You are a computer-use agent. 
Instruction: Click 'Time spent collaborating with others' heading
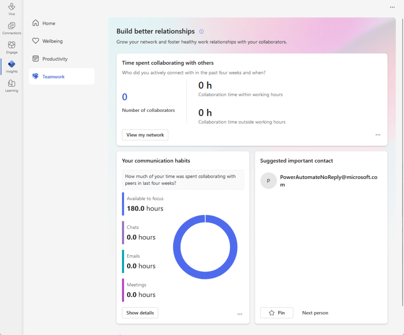(168, 63)
